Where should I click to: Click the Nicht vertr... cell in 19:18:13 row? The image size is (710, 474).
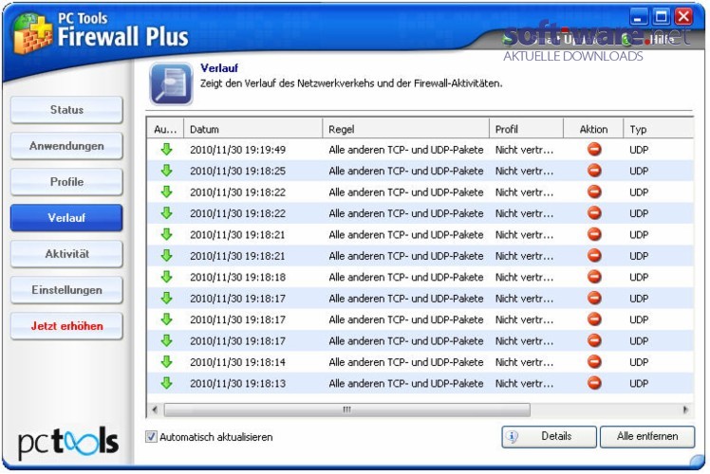tap(524, 384)
